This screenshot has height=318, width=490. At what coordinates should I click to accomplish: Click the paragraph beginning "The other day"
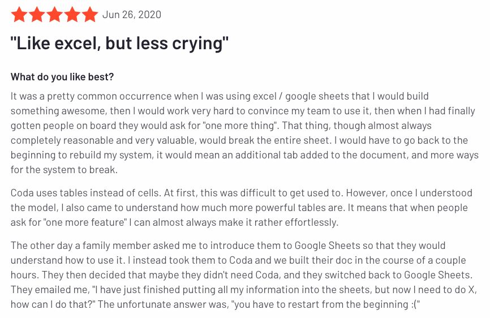(x=244, y=275)
